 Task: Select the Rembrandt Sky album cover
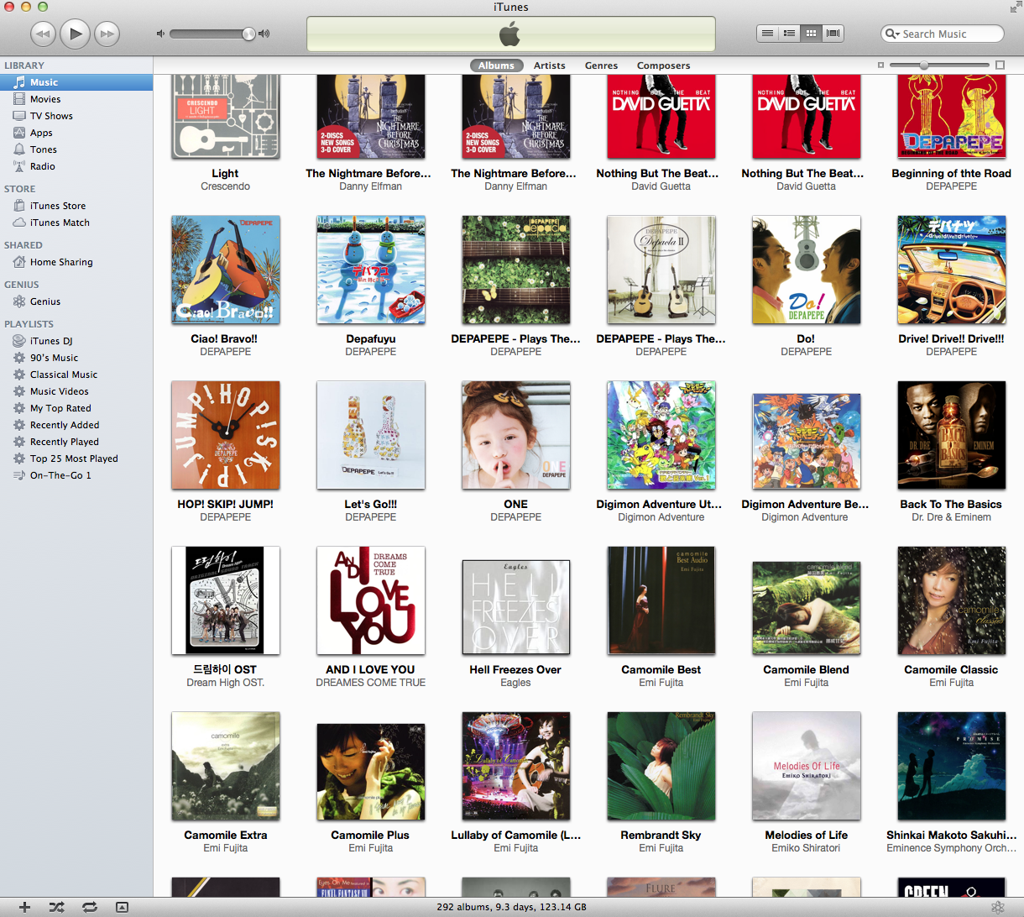click(661, 766)
